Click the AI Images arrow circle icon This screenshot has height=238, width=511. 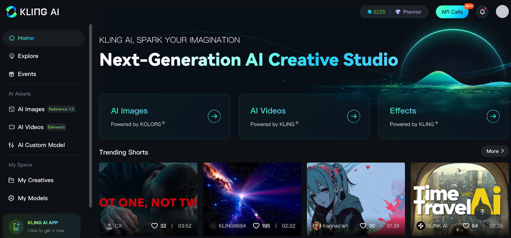click(214, 116)
